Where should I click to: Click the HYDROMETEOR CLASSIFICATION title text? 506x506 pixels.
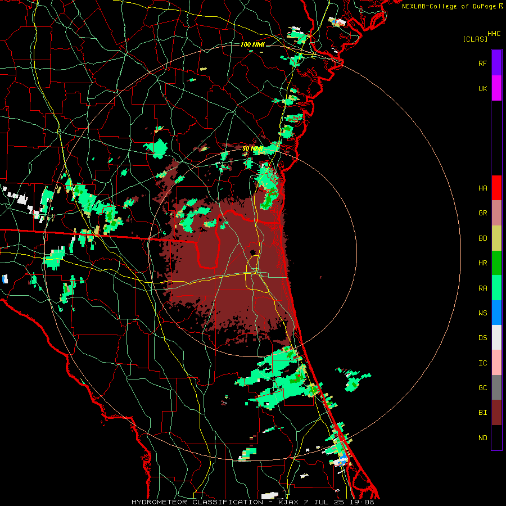point(197,502)
